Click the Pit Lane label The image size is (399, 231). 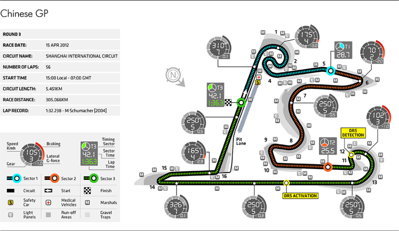241,140
